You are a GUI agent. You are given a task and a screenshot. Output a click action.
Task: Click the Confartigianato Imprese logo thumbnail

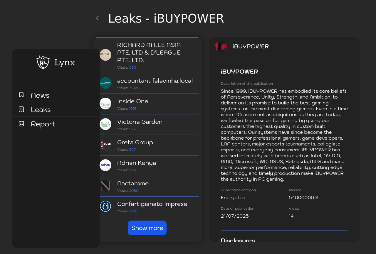pos(105,206)
